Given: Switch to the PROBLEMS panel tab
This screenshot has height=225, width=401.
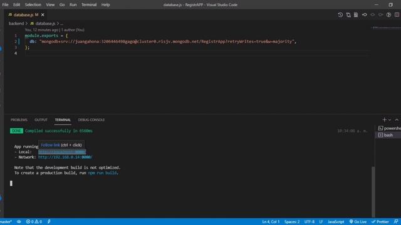Looking at the screenshot, I should [19, 120].
